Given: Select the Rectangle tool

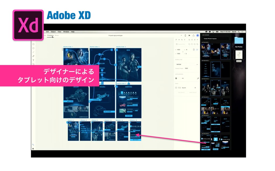Looking at the screenshot, I should coord(33,44).
